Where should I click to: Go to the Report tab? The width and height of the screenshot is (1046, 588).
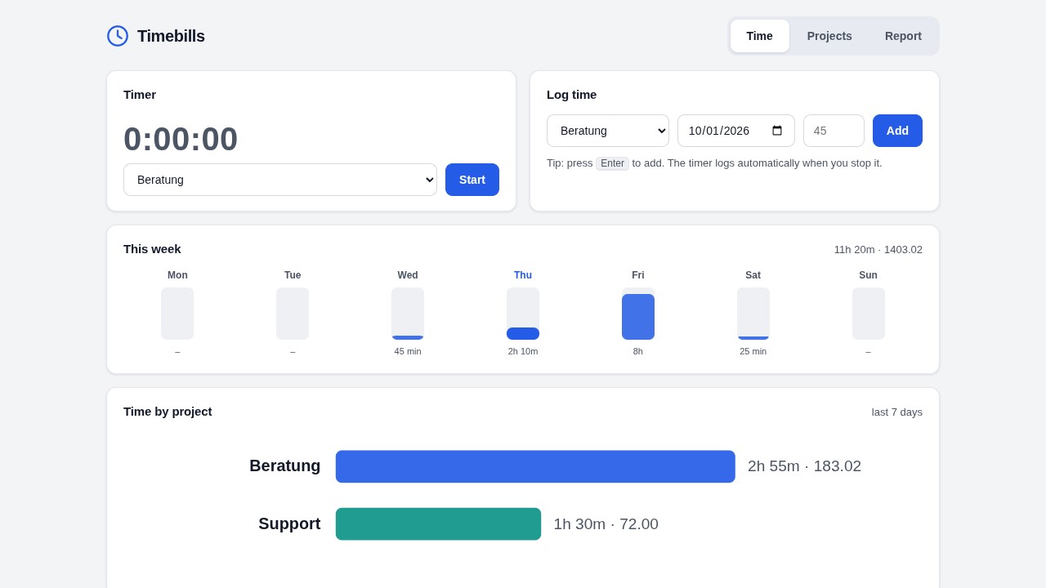[903, 36]
